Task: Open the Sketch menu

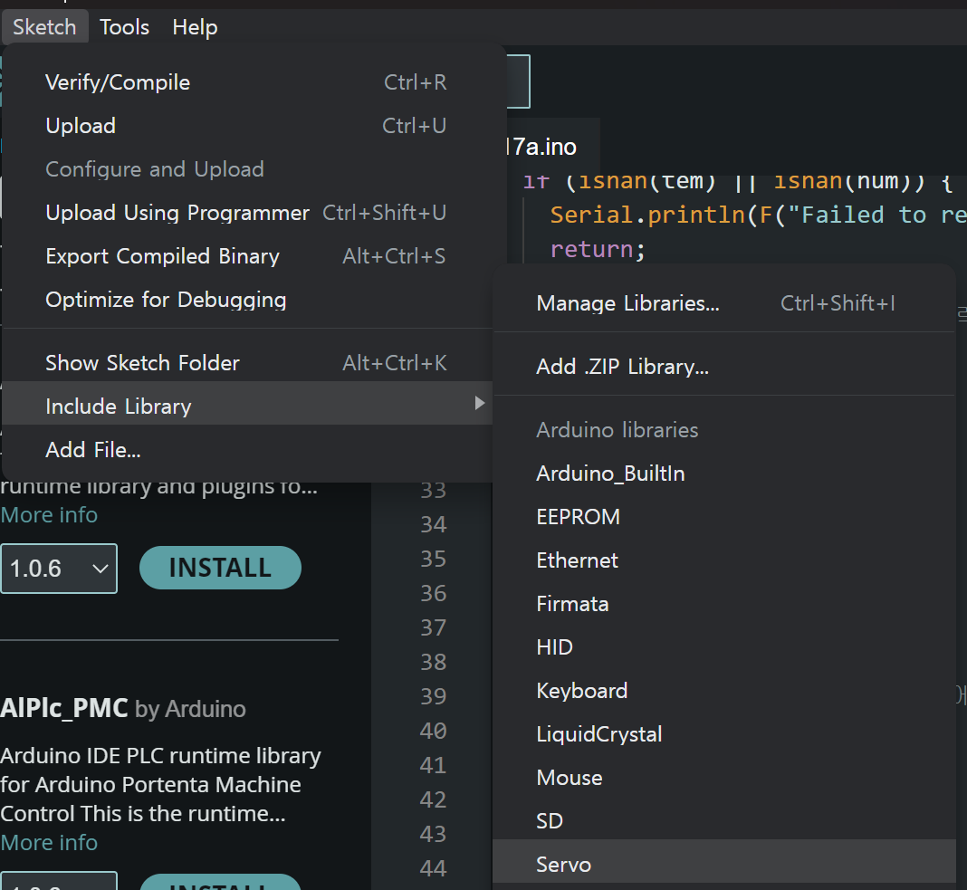Action: coord(44,27)
